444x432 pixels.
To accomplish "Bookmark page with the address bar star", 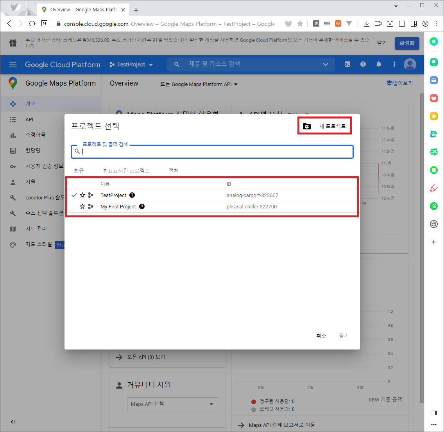I will [x=300, y=23].
